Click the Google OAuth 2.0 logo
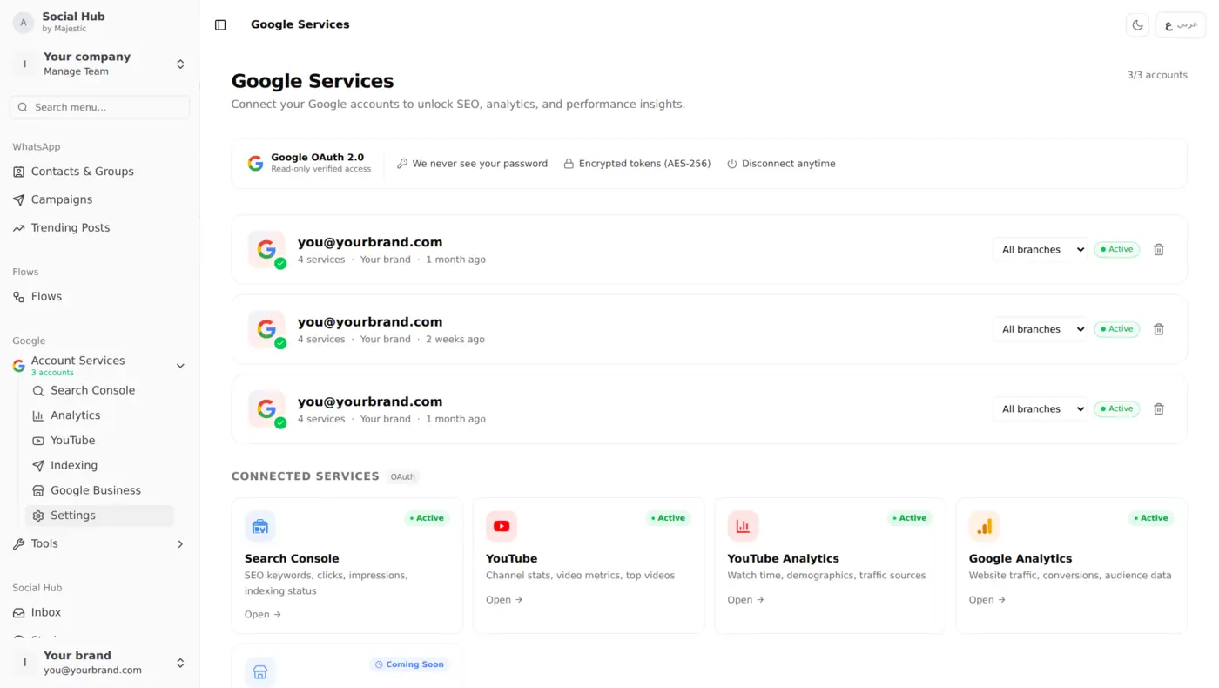 255,164
